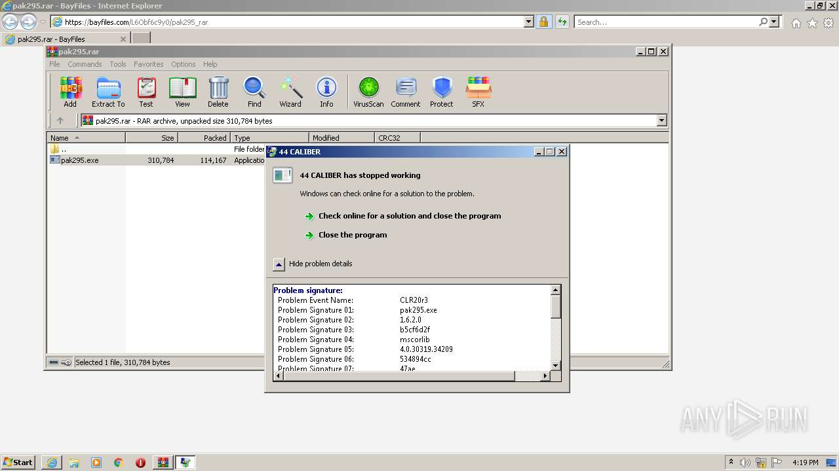Open the Tools menu in WinRAR

pos(118,64)
